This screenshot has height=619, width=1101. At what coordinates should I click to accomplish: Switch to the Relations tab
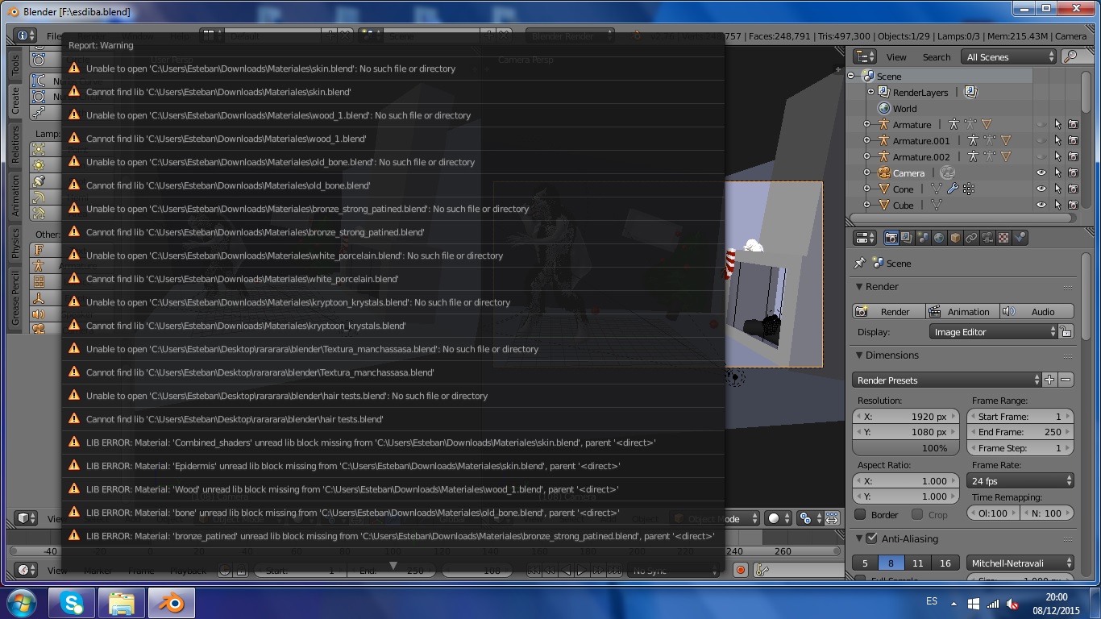coord(15,145)
